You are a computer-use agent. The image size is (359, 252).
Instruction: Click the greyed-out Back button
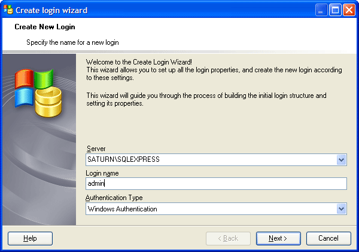pos(228,238)
